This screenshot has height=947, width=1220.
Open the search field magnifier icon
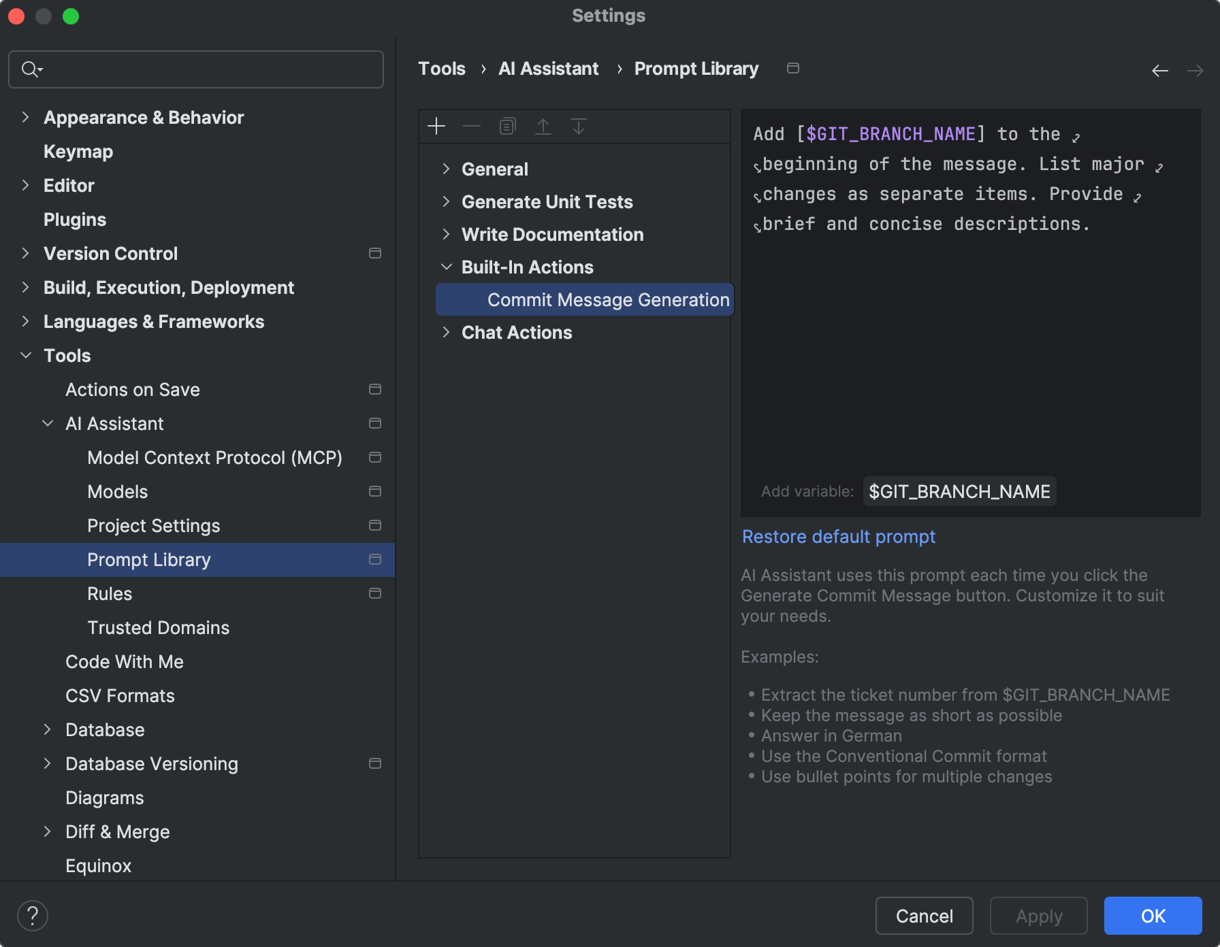[x=31, y=69]
